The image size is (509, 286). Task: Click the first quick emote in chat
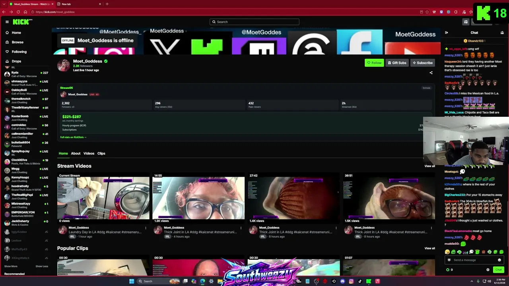coord(447,252)
